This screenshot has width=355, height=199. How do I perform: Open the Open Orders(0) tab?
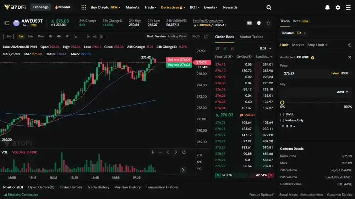41,187
